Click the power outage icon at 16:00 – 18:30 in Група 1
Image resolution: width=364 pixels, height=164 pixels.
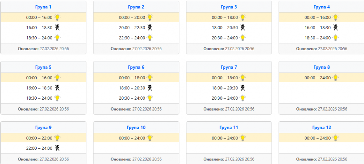(x=57, y=27)
